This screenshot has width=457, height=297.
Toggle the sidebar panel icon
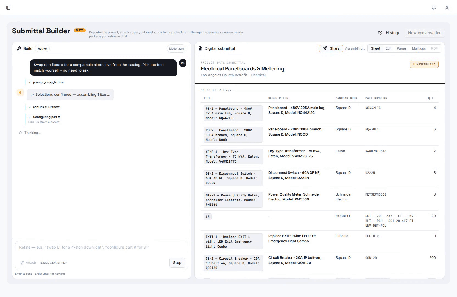point(8,8)
